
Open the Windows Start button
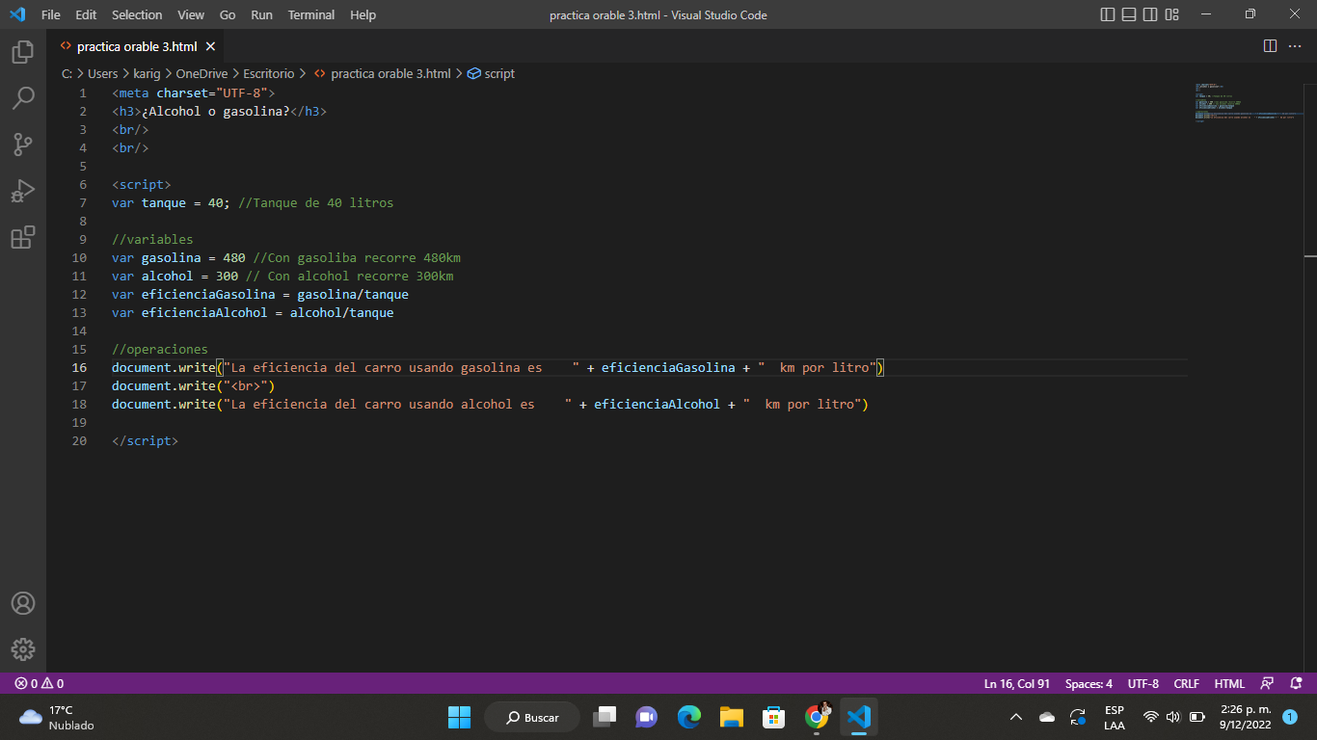pos(460,717)
